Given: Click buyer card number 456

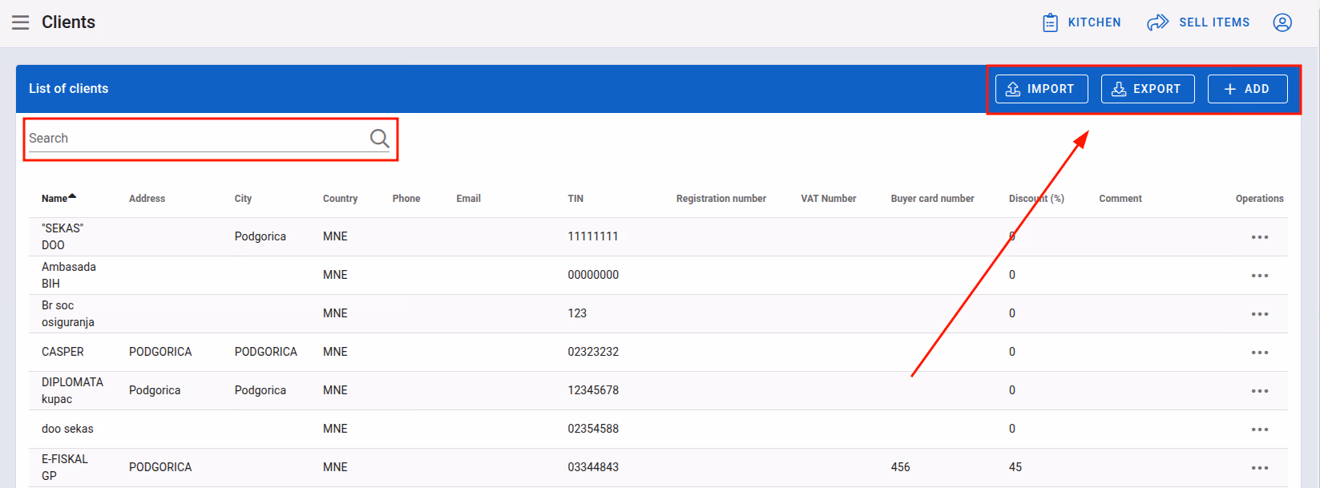Looking at the screenshot, I should click(x=900, y=467).
